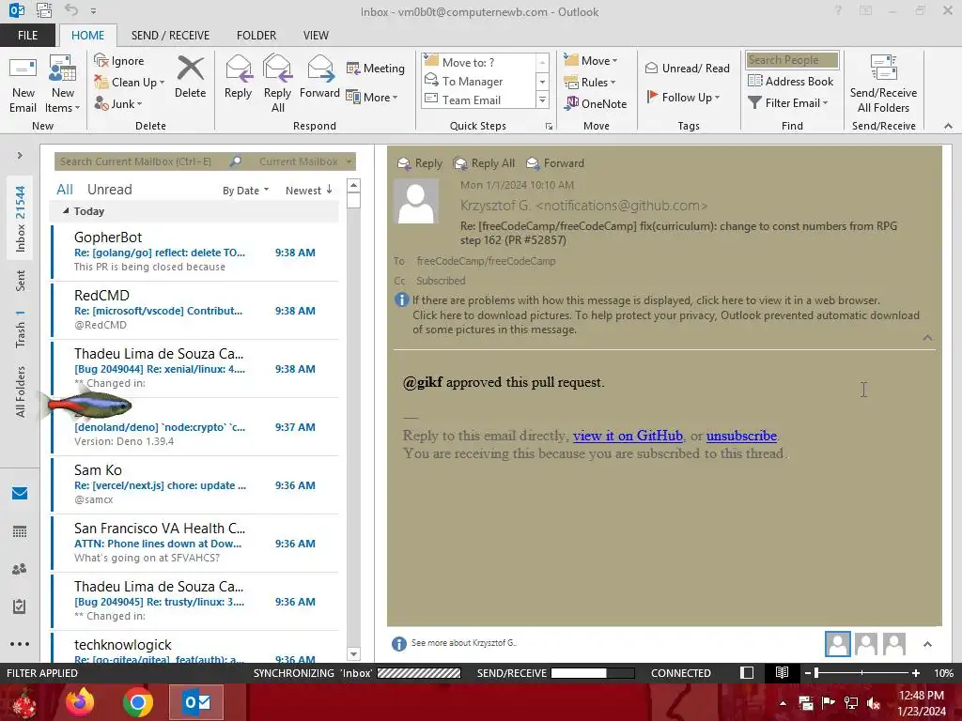
Task: Toggle Unread/Read status
Action: 687,68
